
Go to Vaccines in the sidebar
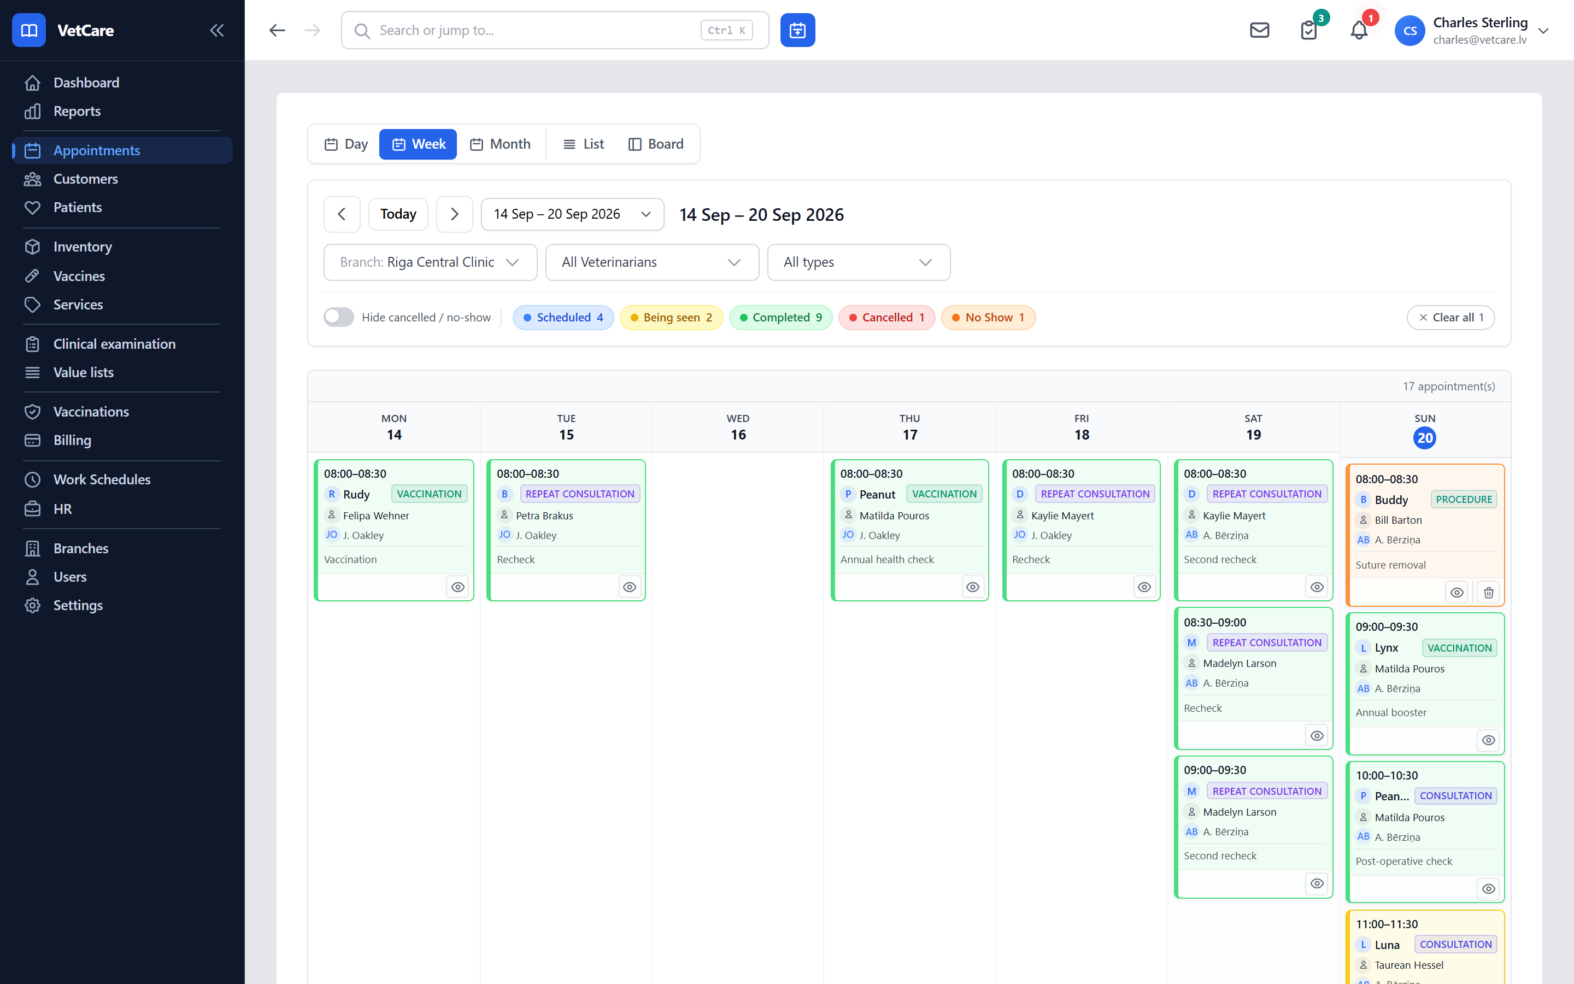tap(122, 276)
